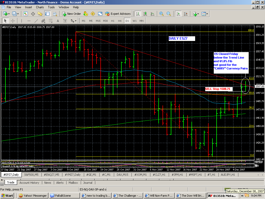Select the text tool
This screenshot has height=199, width=265.
pos(58,21)
